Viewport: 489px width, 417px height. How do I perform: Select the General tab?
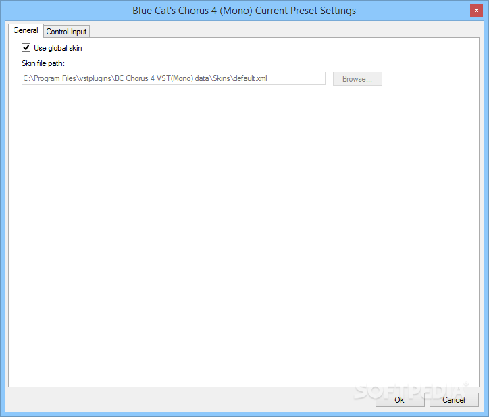[26, 30]
